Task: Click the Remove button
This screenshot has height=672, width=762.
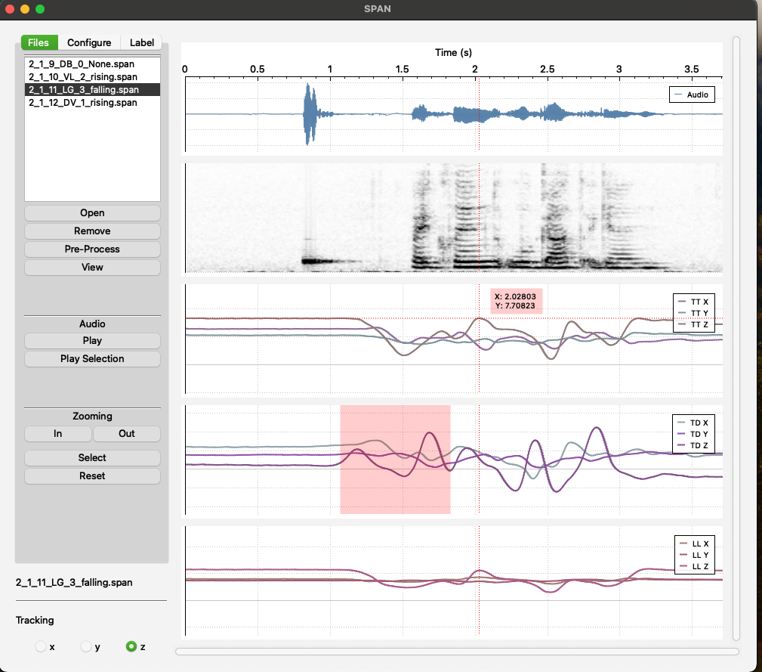Action: [x=92, y=231]
